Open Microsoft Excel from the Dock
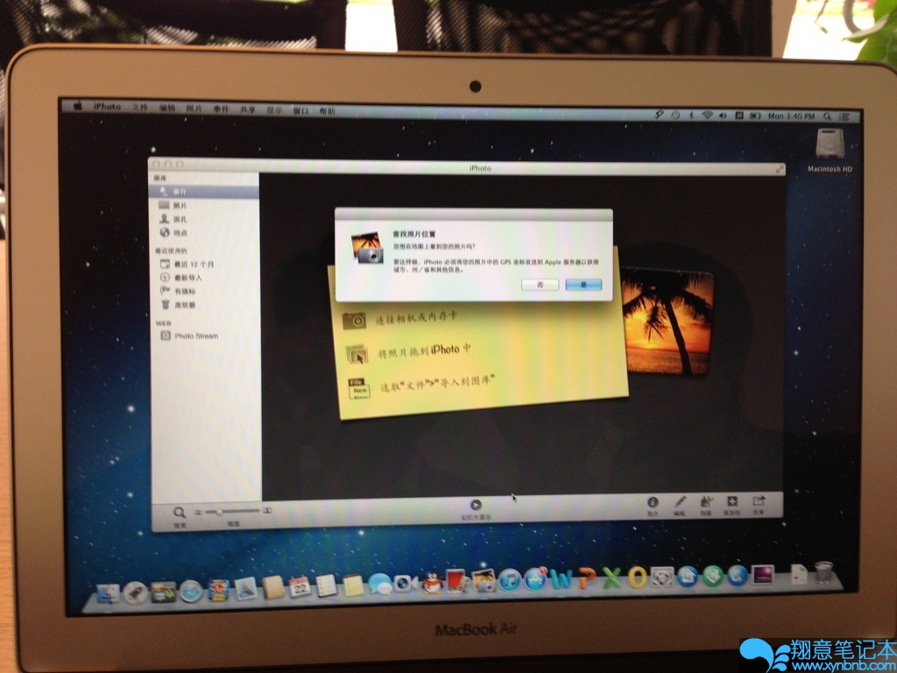The width and height of the screenshot is (897, 673). 611,578
